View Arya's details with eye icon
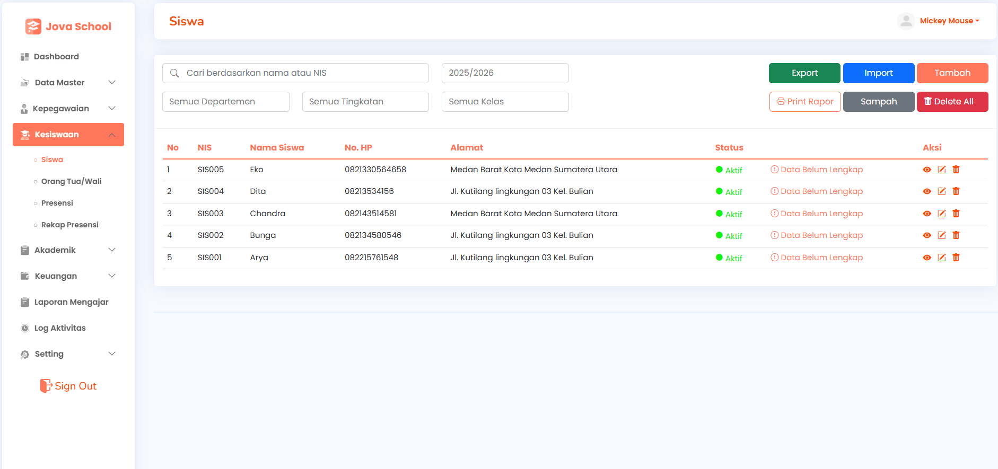The image size is (998, 469). point(926,258)
